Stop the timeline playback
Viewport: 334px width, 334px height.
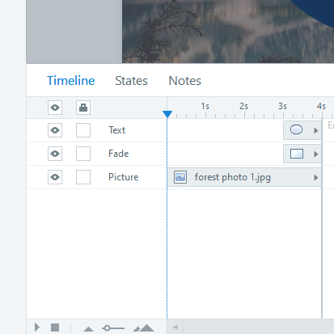55,328
